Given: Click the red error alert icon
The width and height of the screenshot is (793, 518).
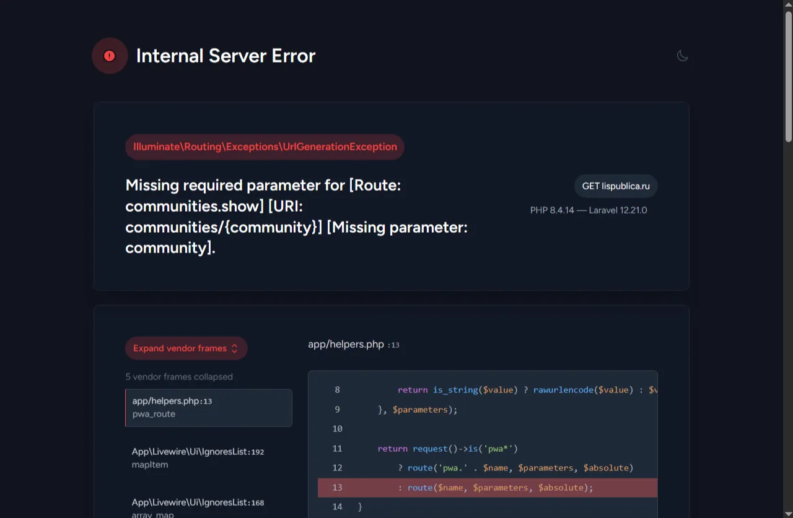Looking at the screenshot, I should 110,56.
